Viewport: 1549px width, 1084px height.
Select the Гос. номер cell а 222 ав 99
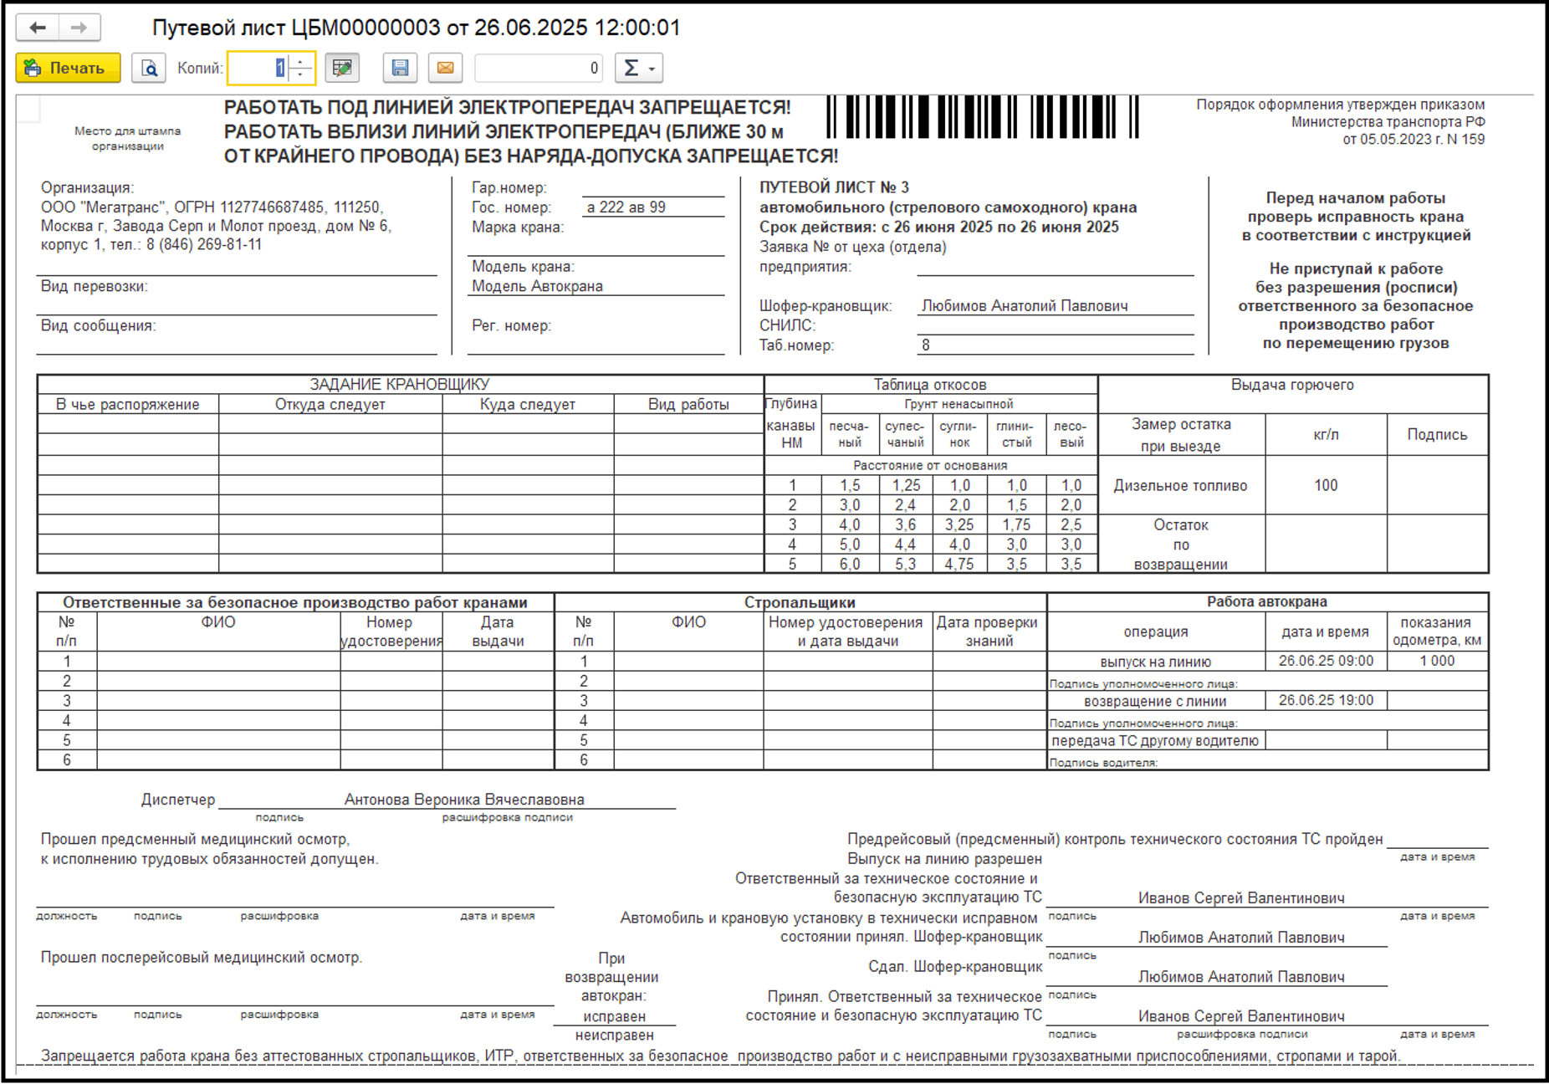click(x=652, y=207)
